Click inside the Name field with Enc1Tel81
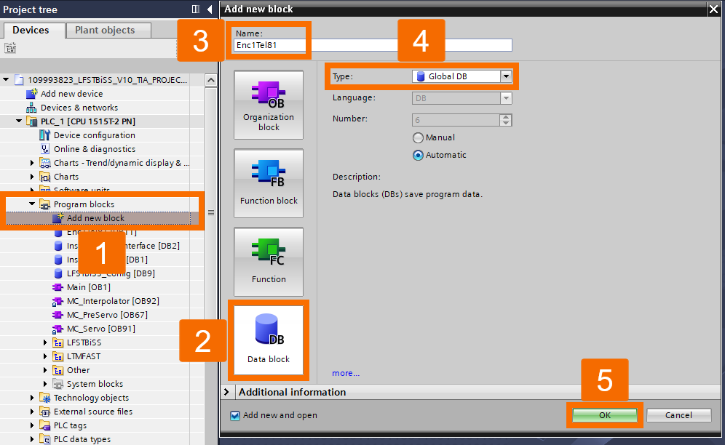Image resolution: width=725 pixels, height=445 pixels. click(x=373, y=45)
